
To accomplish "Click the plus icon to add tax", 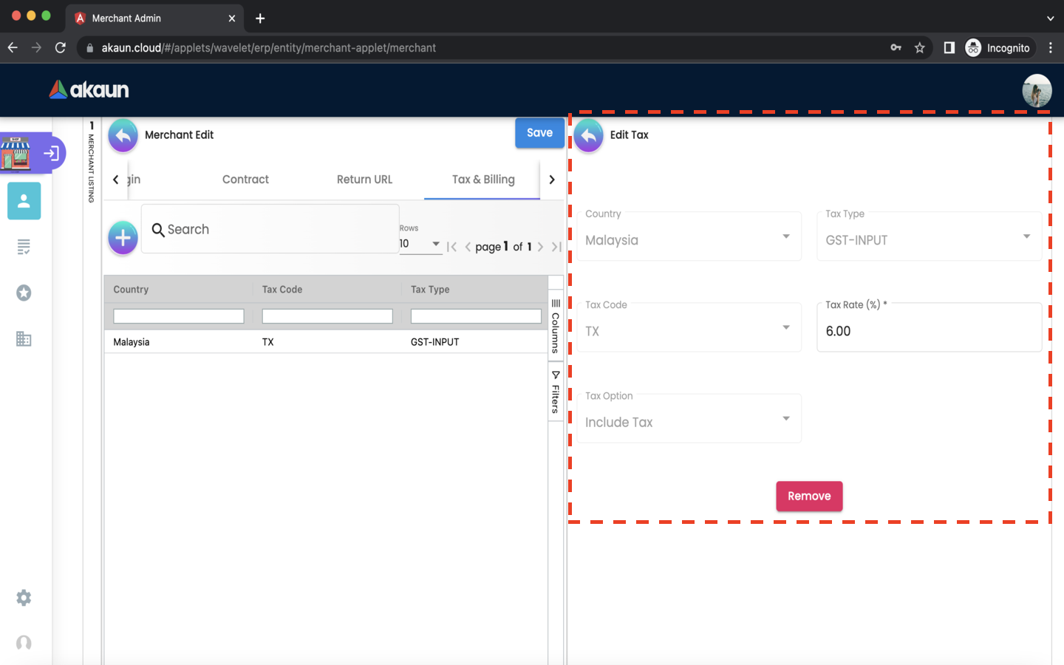I will tap(123, 238).
